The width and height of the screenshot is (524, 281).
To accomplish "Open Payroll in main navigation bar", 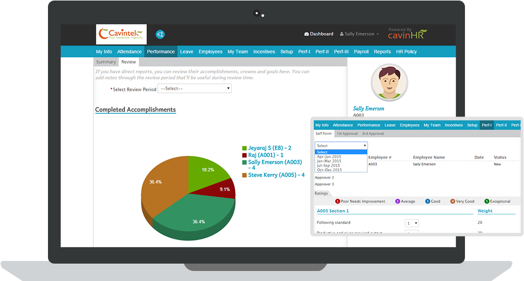I will coord(361,52).
